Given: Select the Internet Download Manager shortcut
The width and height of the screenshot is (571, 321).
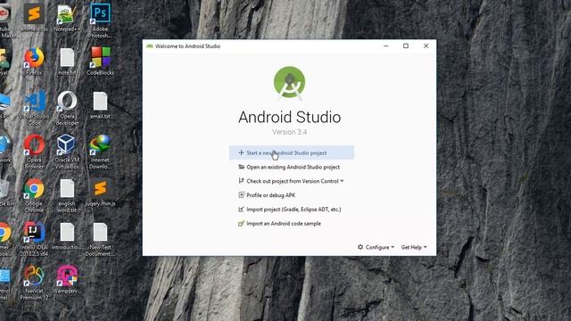Looking at the screenshot, I should [x=100, y=152].
